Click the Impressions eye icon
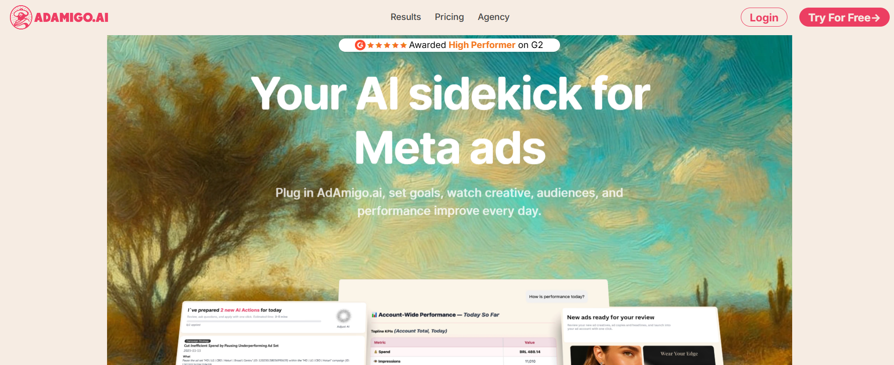894x365 pixels. (x=376, y=361)
